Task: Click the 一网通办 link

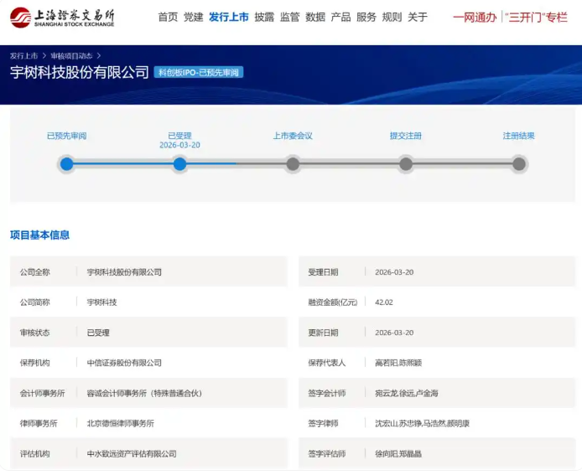Action: click(x=475, y=18)
